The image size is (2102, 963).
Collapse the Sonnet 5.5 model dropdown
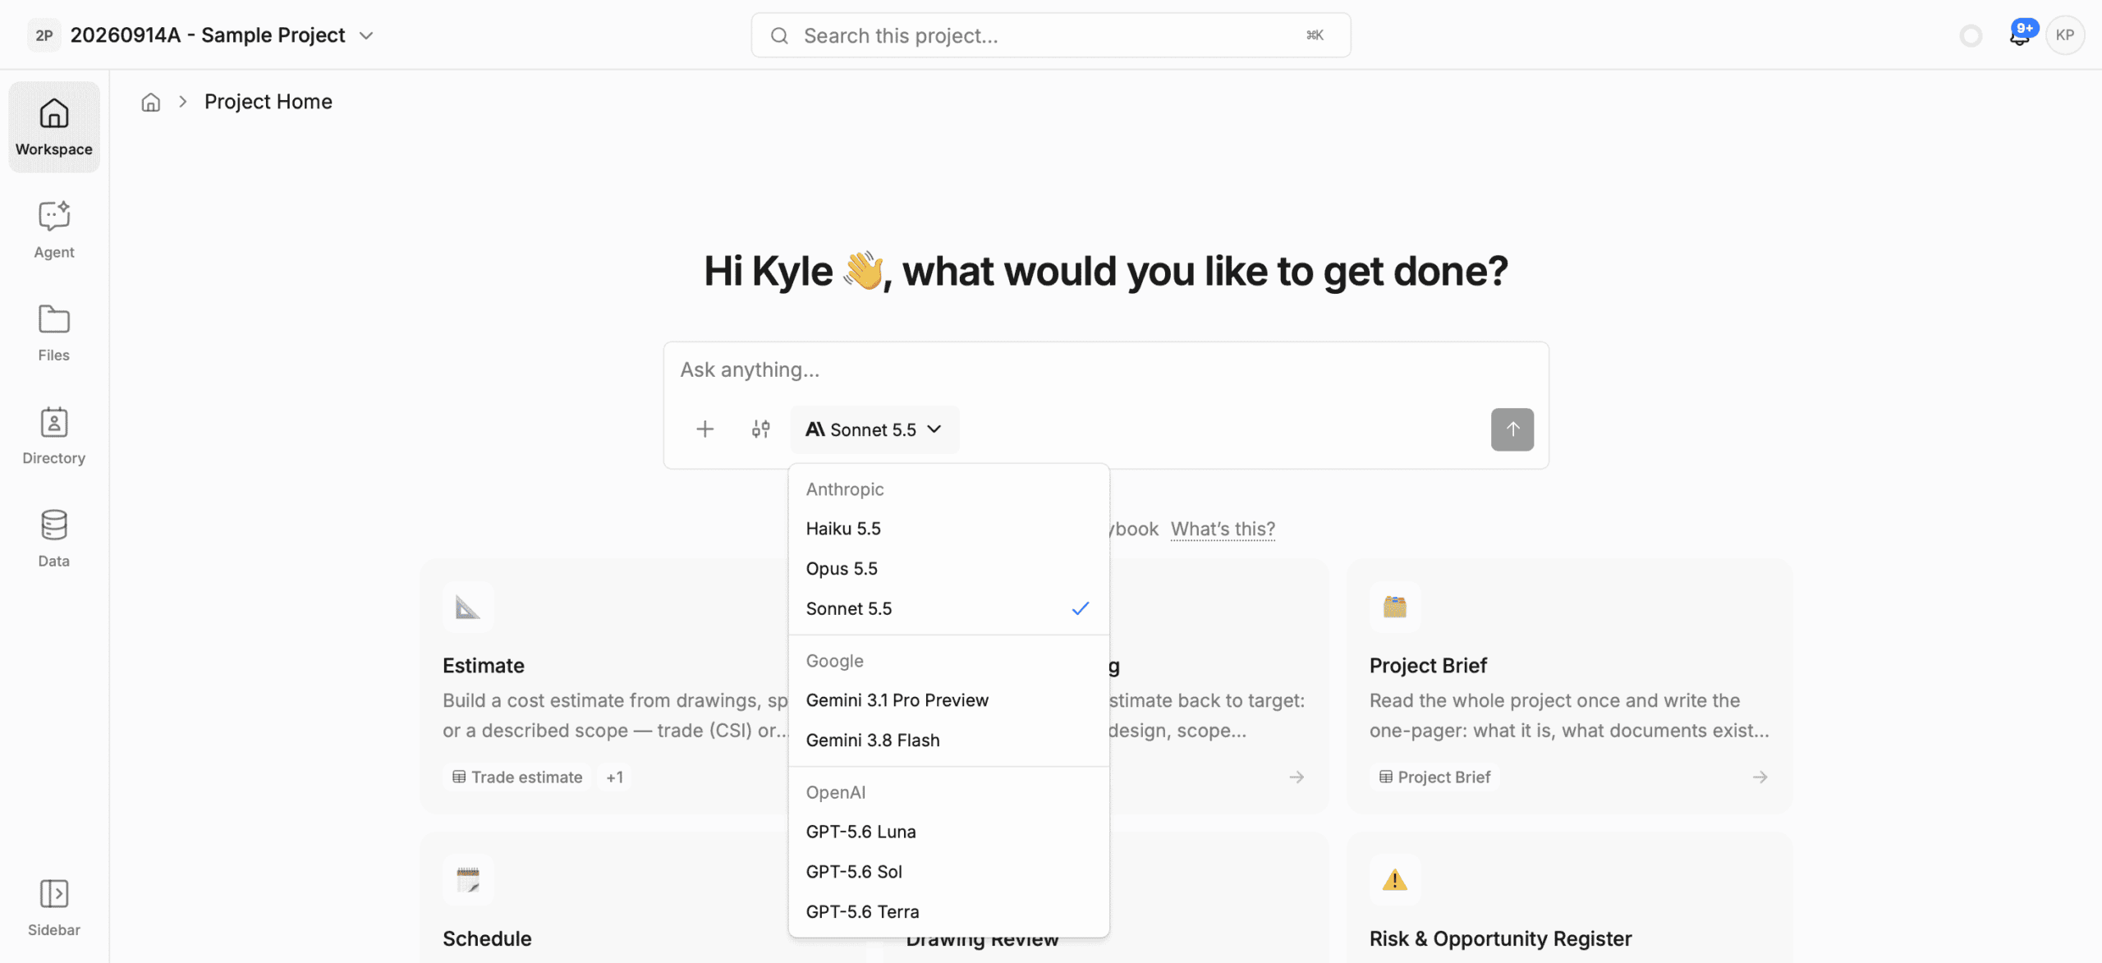[874, 429]
